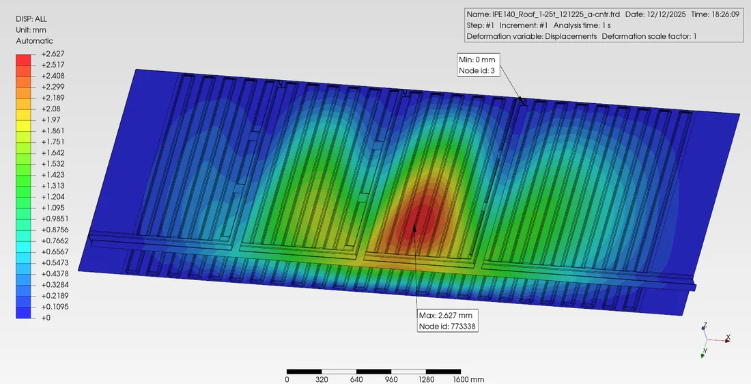Image resolution: width=751 pixels, height=384 pixels.
Task: Click the 'Unit: mm' legend line
Action: pos(31,30)
